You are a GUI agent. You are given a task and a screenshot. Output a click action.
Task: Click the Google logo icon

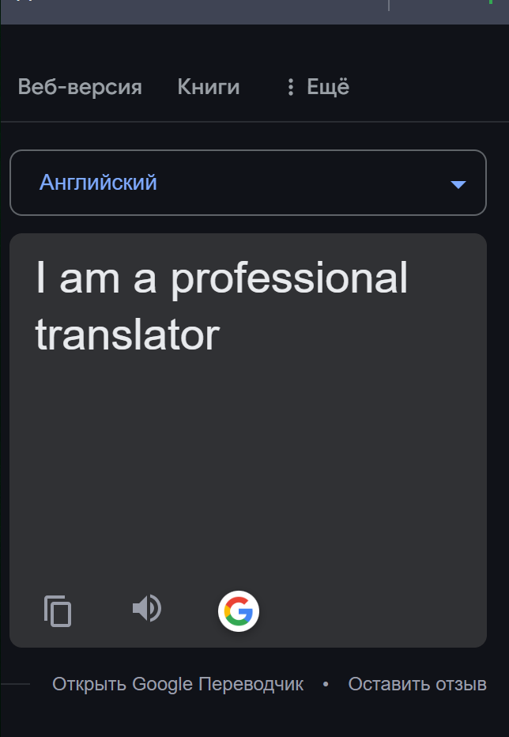tap(239, 610)
